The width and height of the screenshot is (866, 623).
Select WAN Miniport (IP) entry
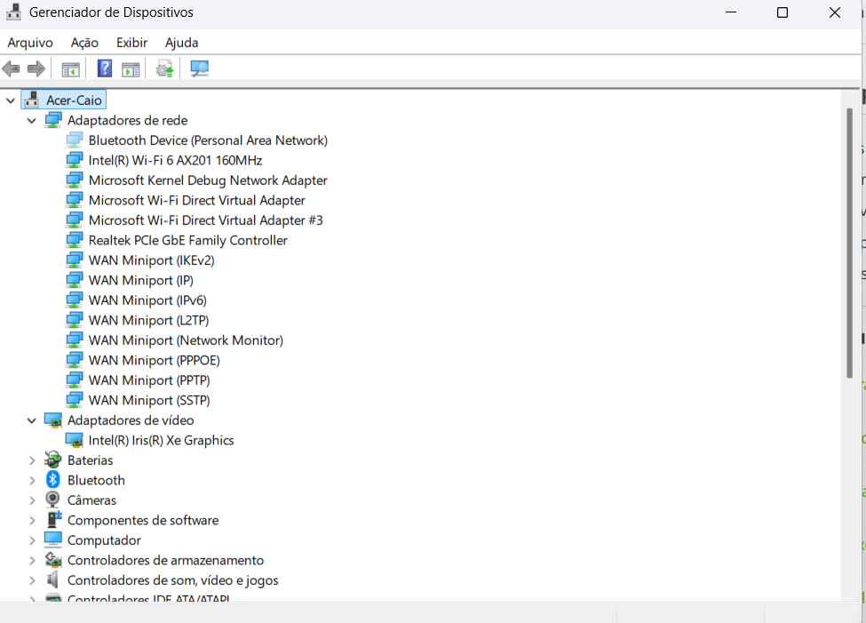click(x=141, y=280)
